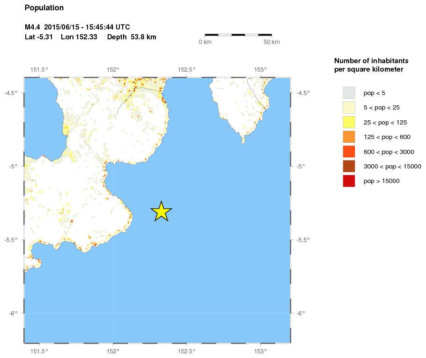Click the black-and-white distance scale bar
This screenshot has width=426, height=358.
click(x=238, y=35)
